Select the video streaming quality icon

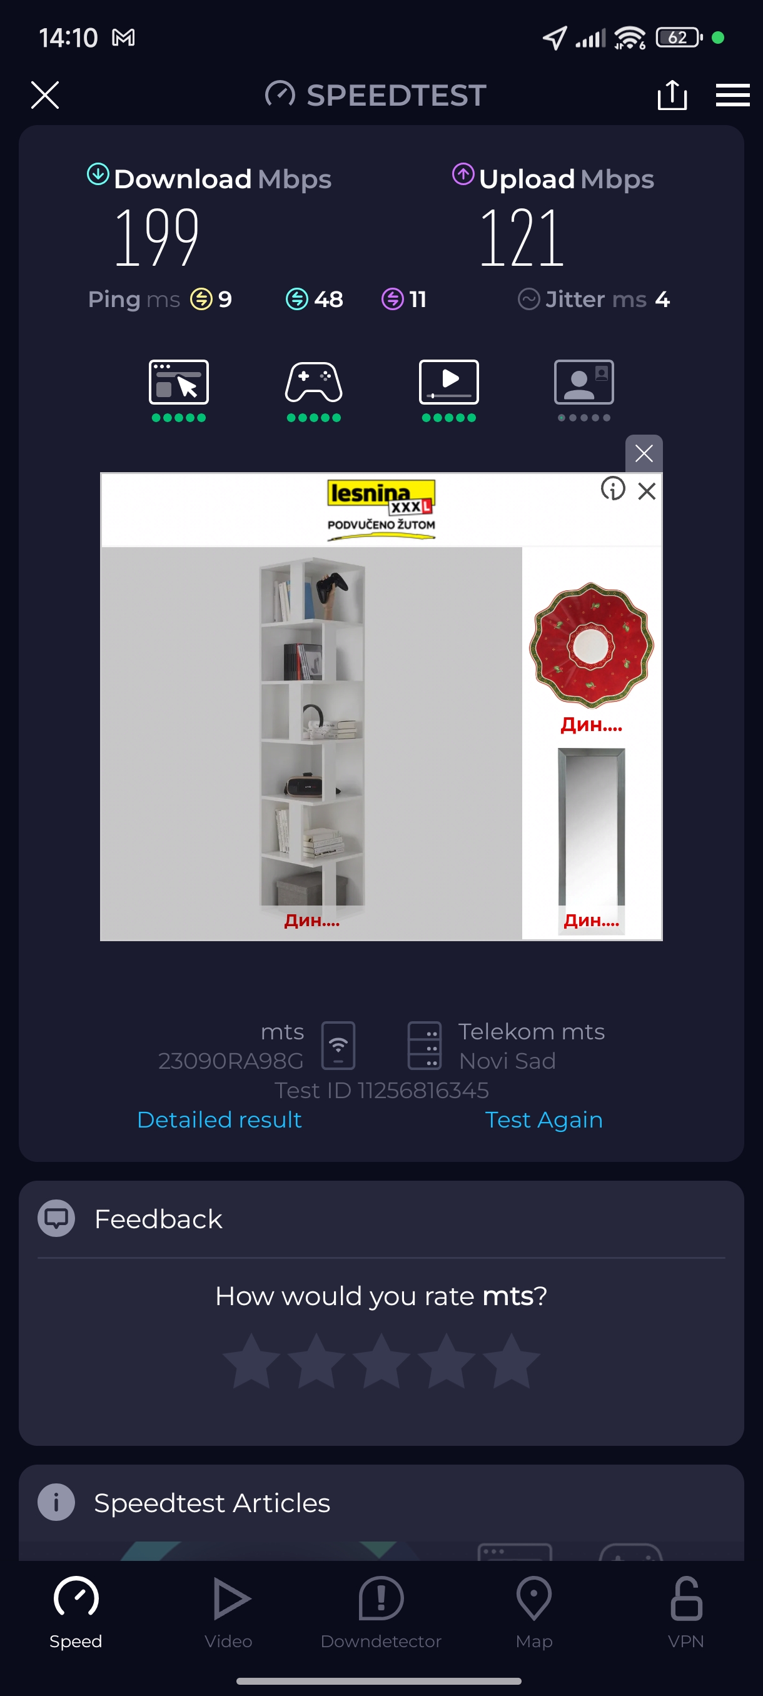449,382
